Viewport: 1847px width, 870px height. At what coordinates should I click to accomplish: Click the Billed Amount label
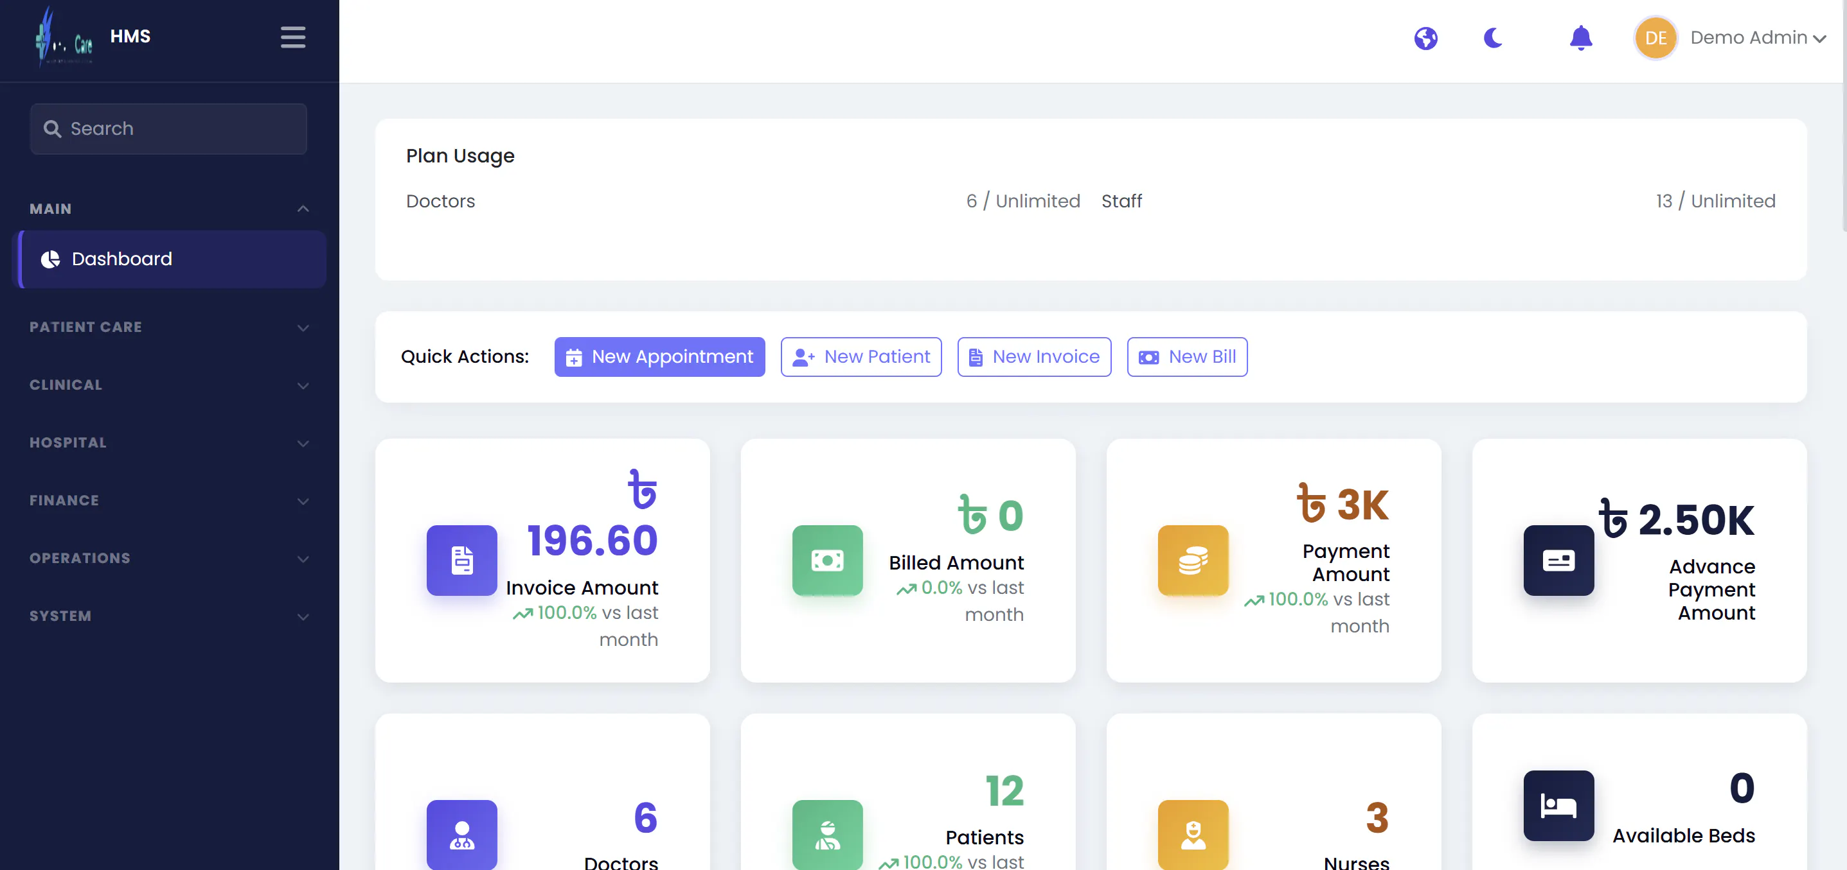pyautogui.click(x=956, y=563)
